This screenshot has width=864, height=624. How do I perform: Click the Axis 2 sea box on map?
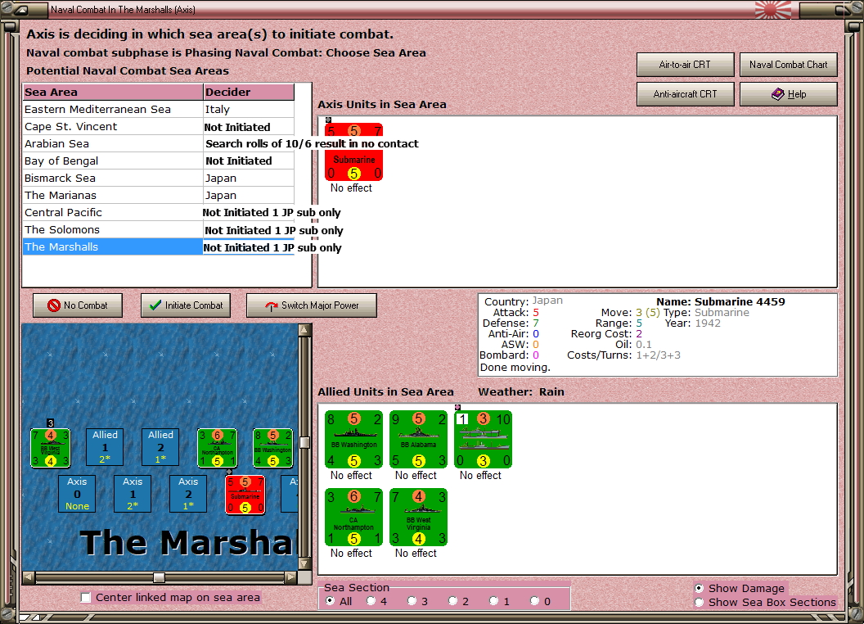[x=188, y=494]
